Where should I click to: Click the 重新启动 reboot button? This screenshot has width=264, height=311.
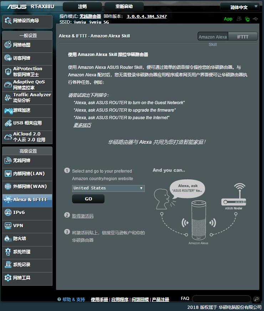(124, 6)
